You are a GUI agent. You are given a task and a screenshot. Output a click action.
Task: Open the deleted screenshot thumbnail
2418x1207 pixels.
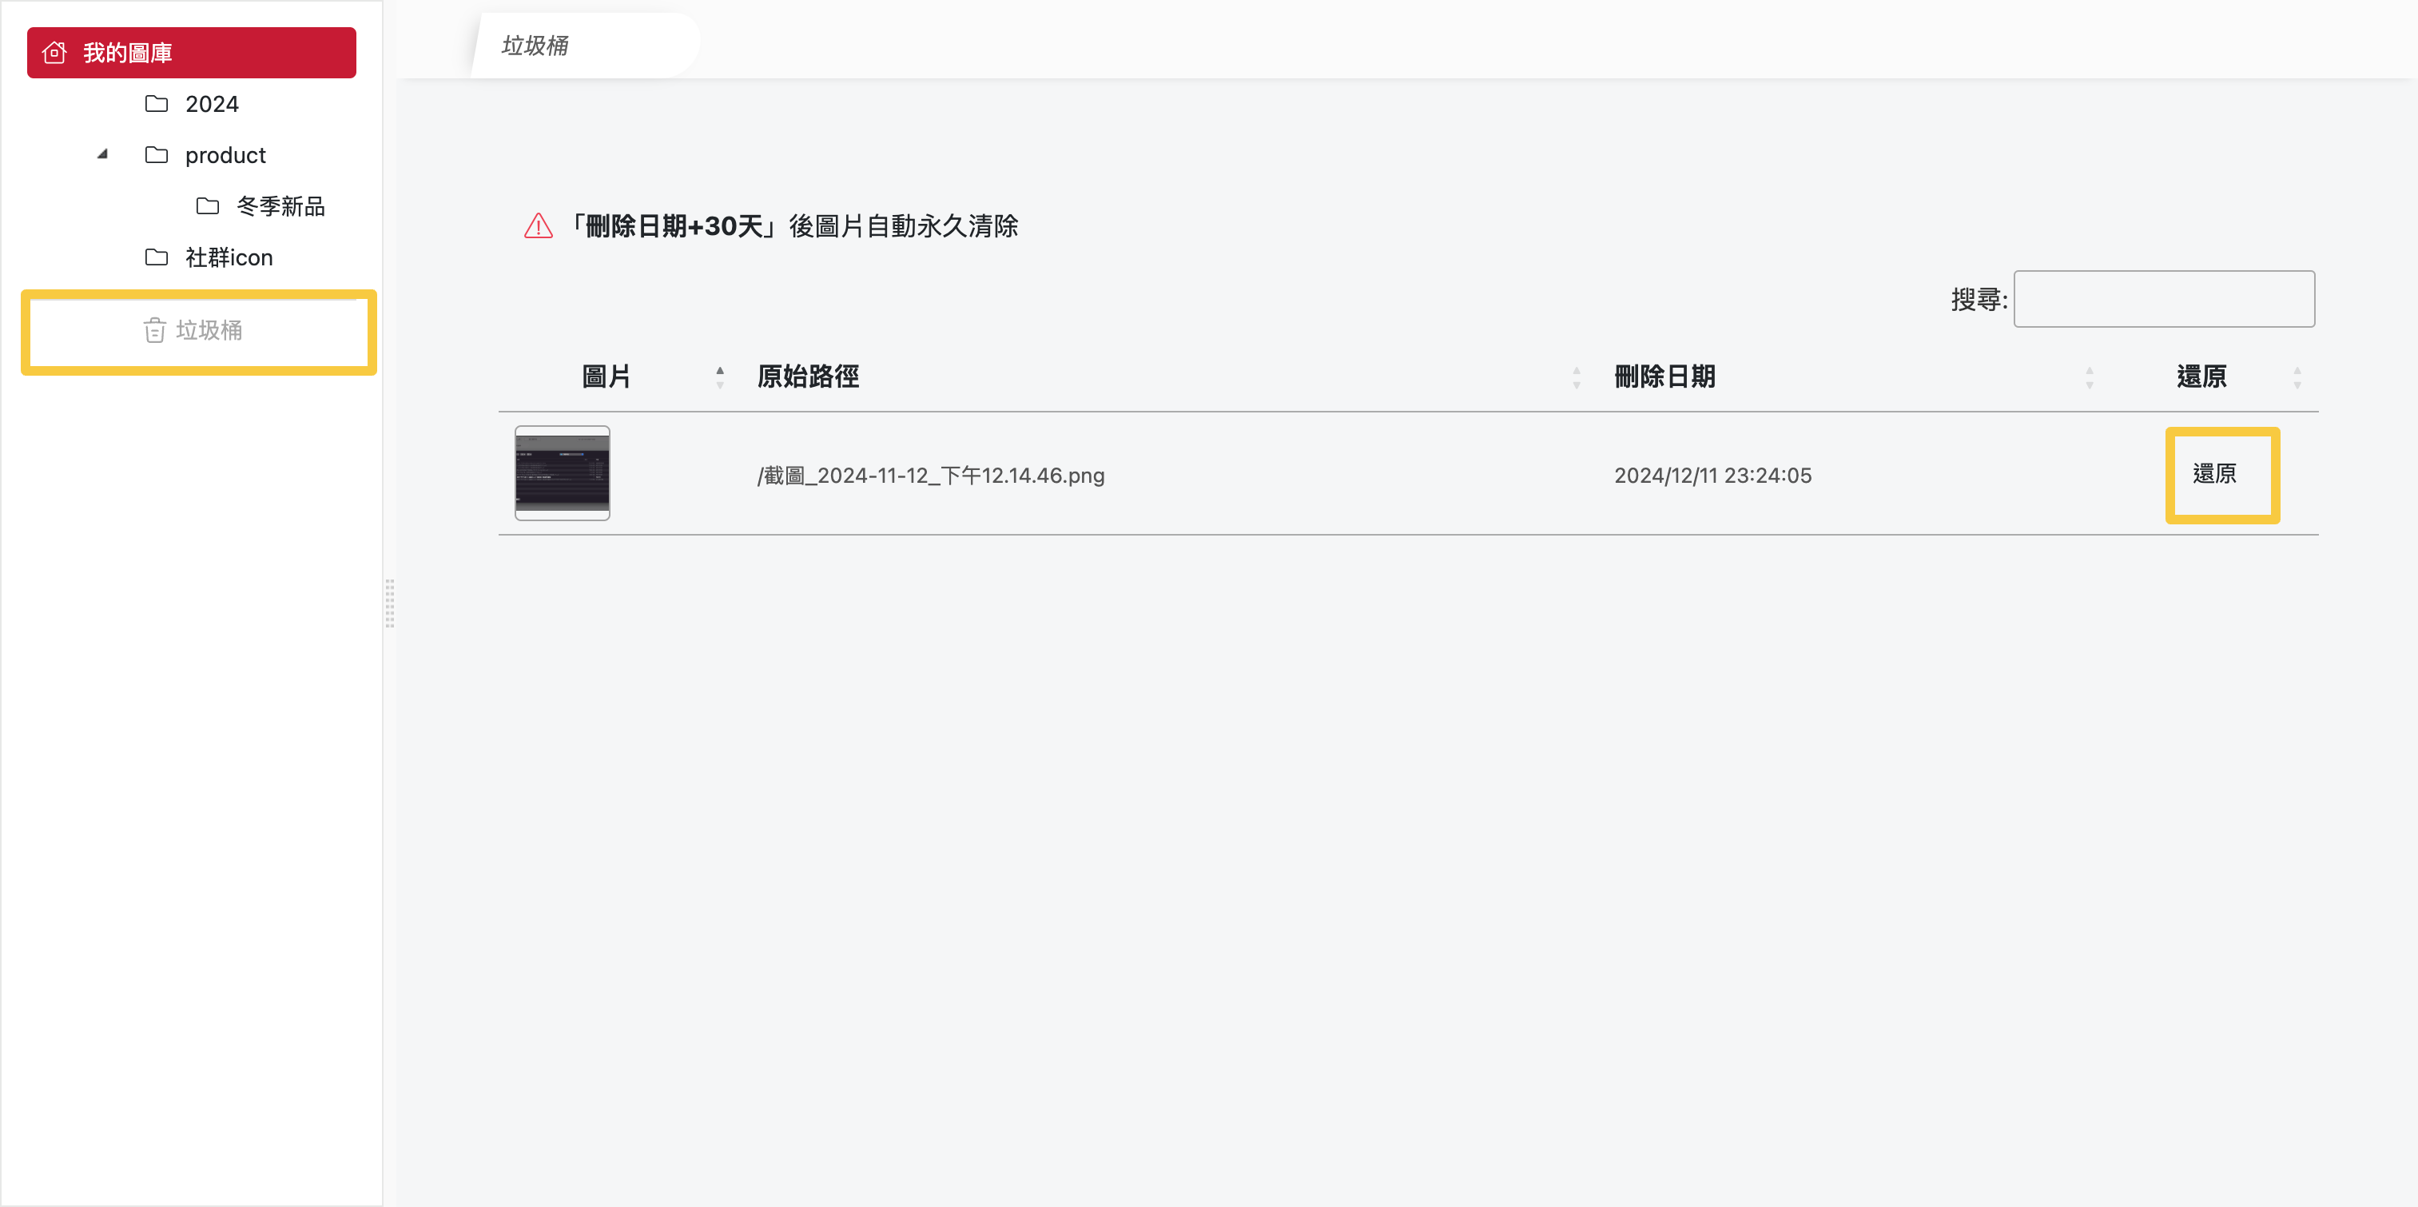click(563, 473)
